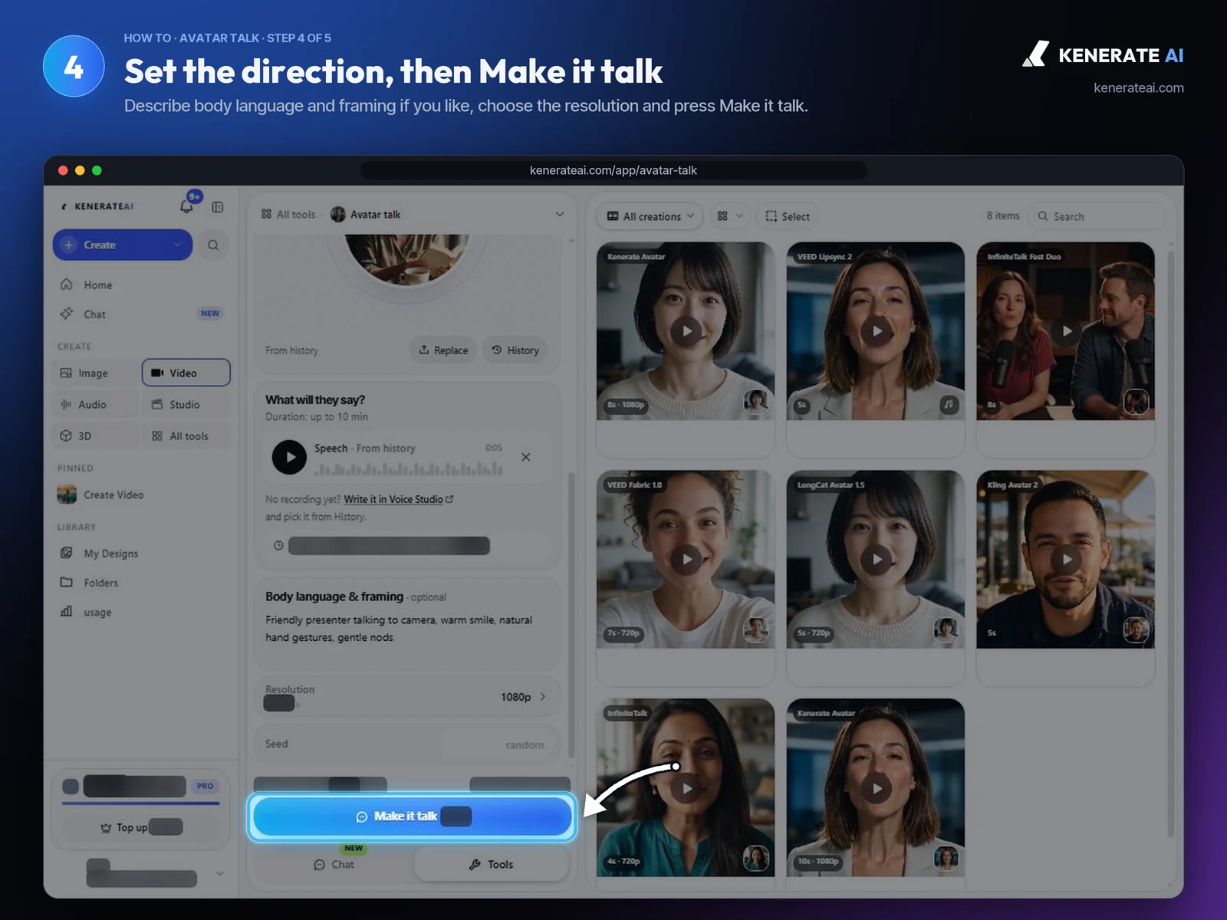
Task: Expand the account menu chevron
Action: 220,873
